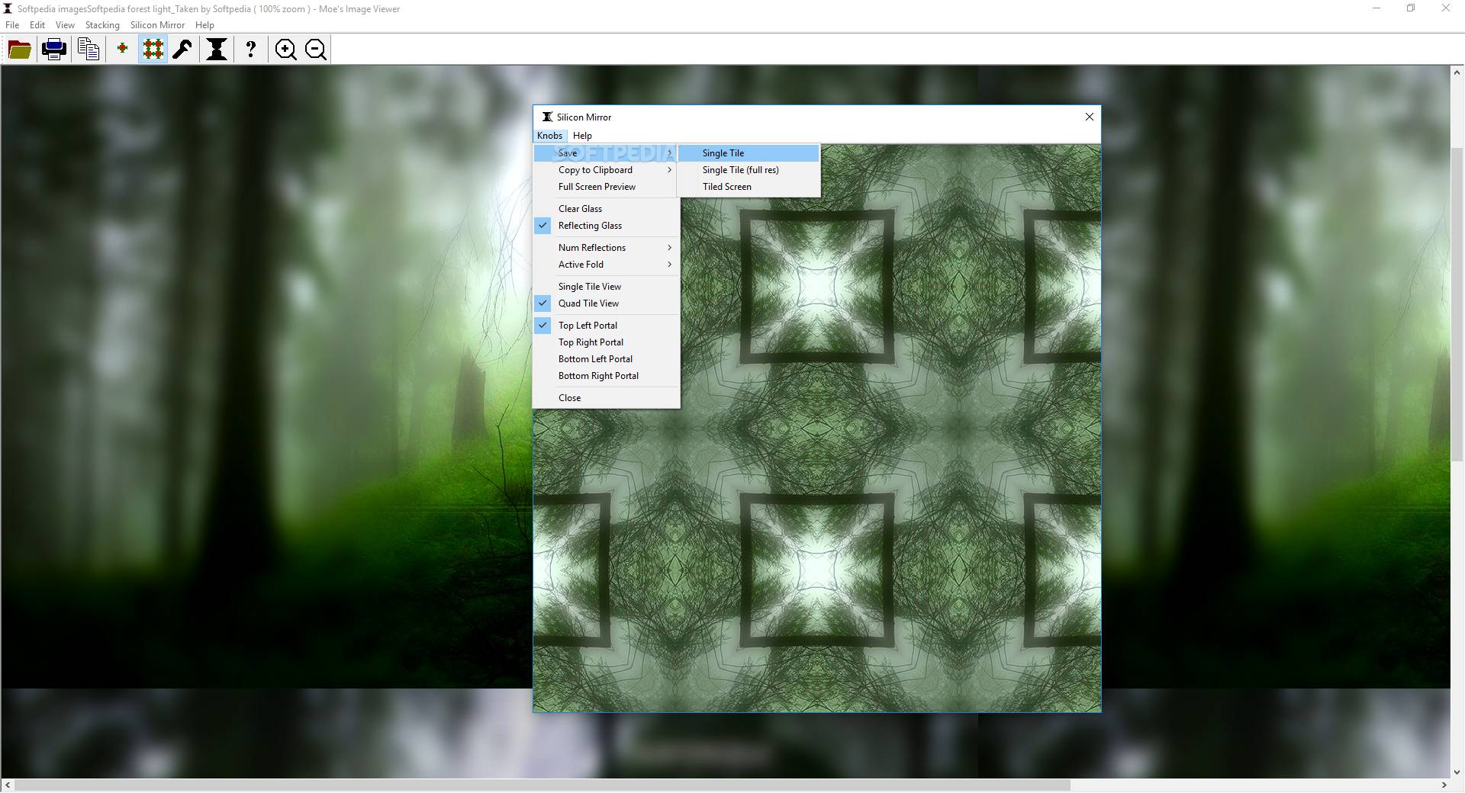Expand the Active Fold submenu
Viewport: 1465px width, 793px height.
click(606, 265)
